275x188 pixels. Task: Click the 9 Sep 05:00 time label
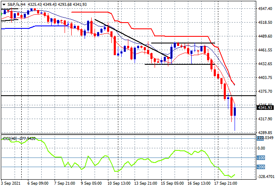point(91,183)
